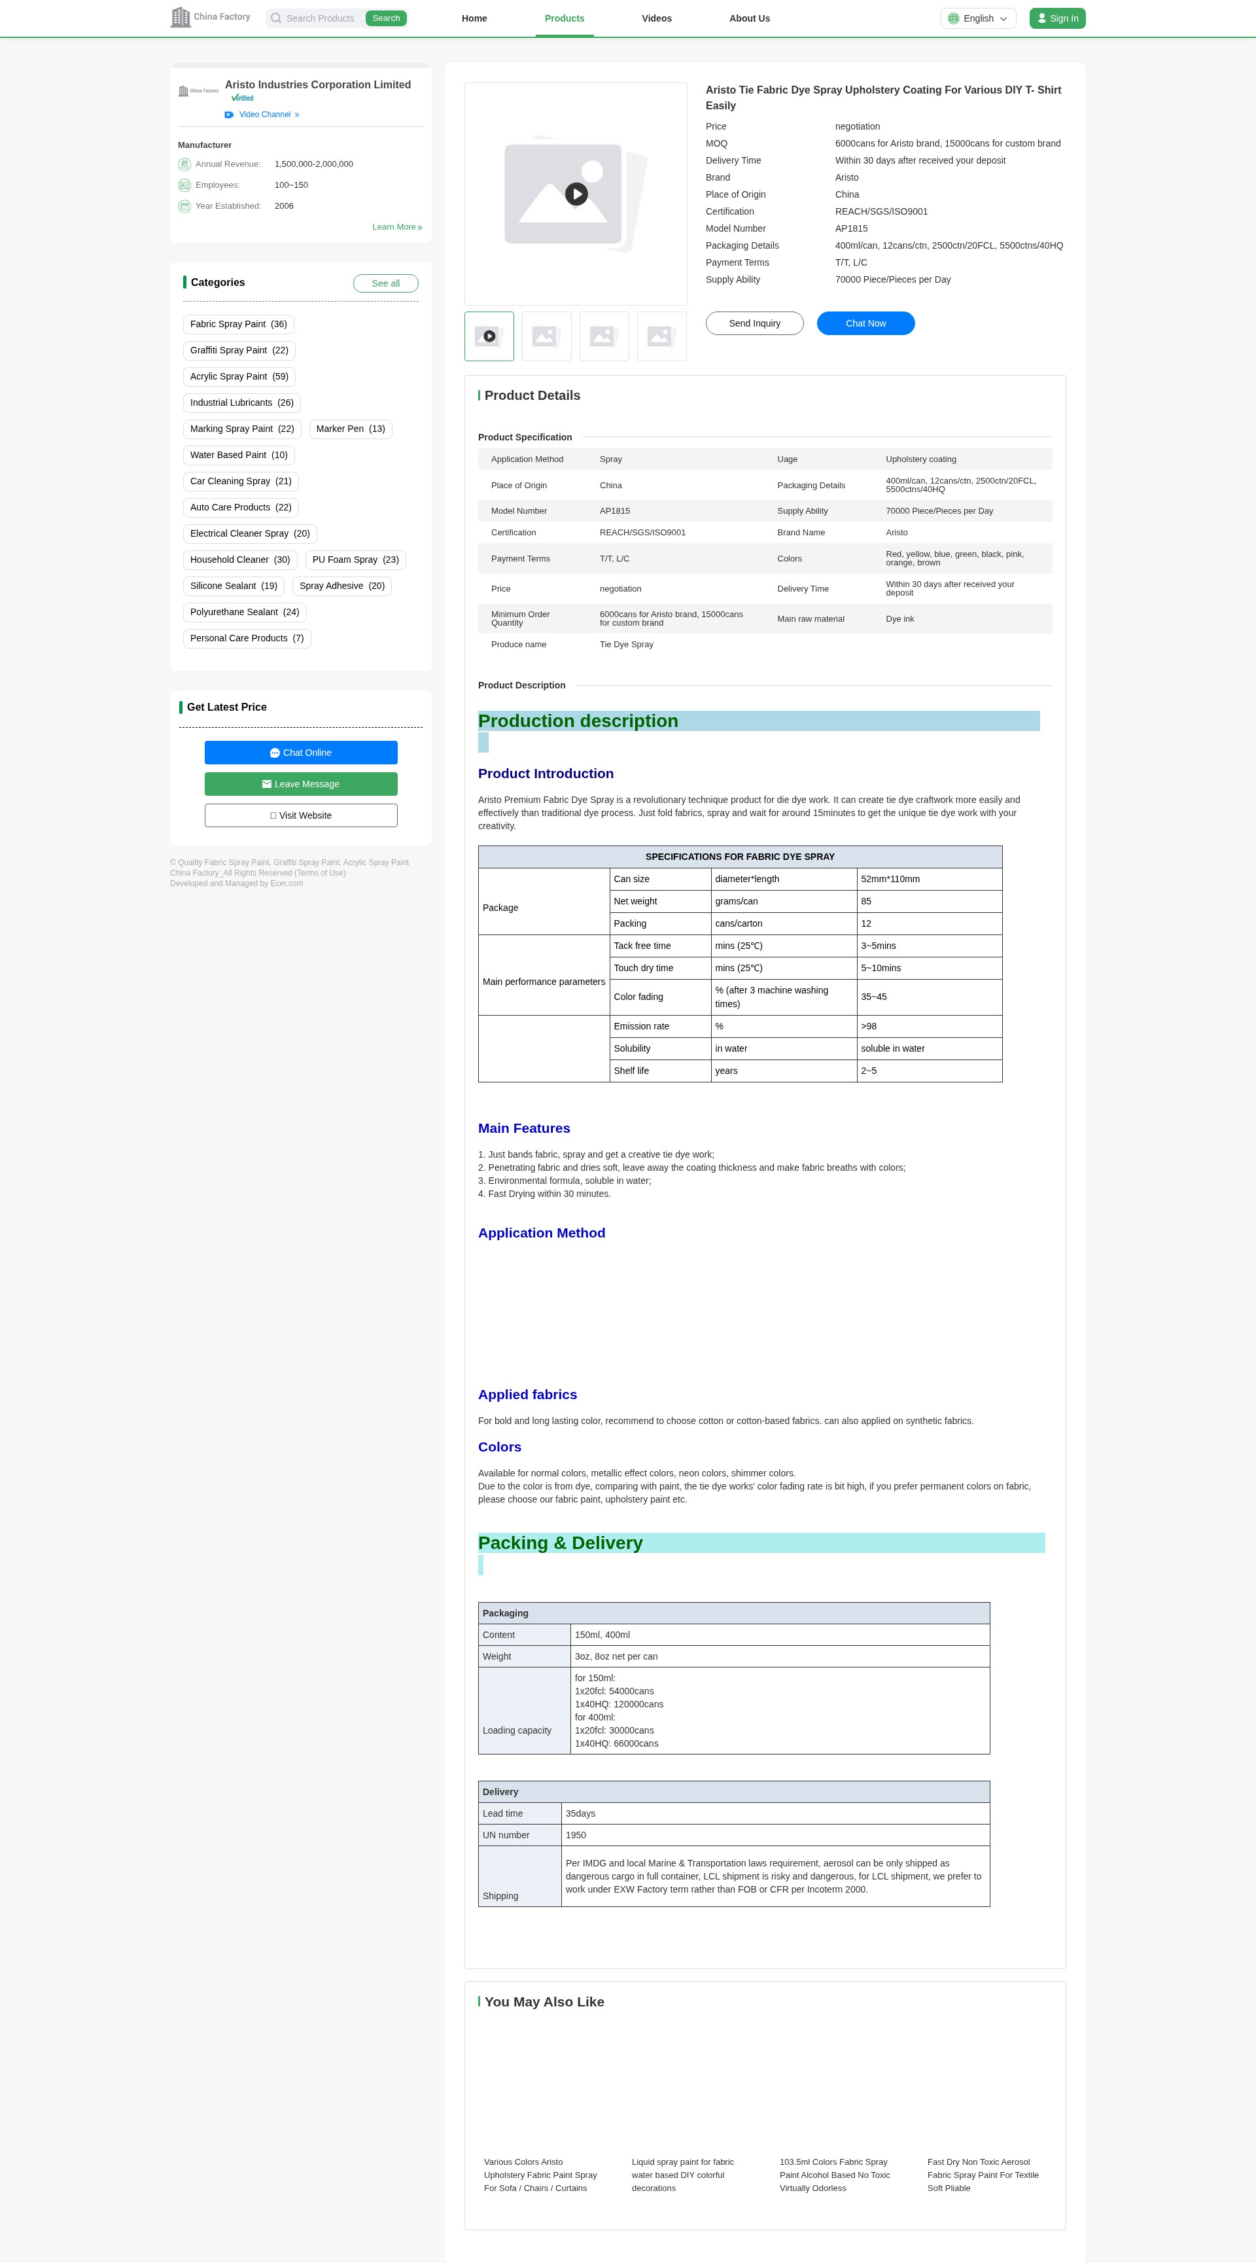Click the Ecer.com footer link
The width and height of the screenshot is (1256, 2263).
coord(287,883)
